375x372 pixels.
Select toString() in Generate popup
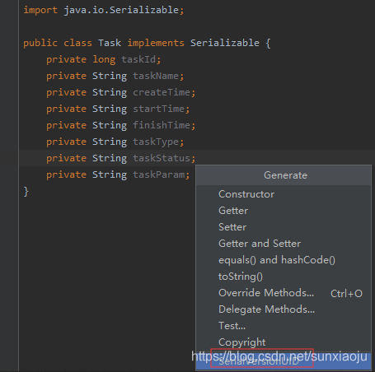coord(284,277)
